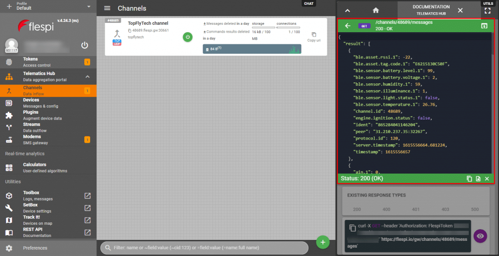The height and width of the screenshot is (256, 499).
Task: Click the Devices list icon in sidebar
Action: (x=9, y=103)
